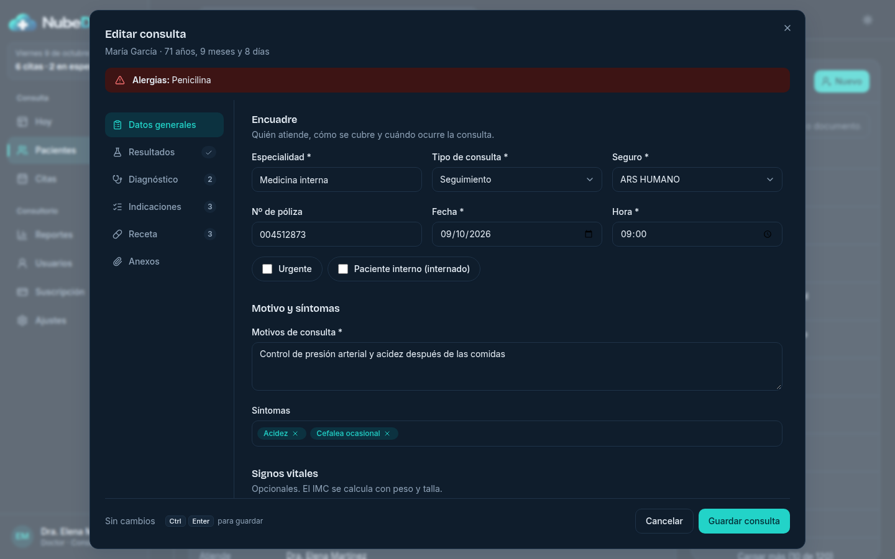The height and width of the screenshot is (559, 895).
Task: Click the Resultados flask icon
Action: click(x=117, y=152)
